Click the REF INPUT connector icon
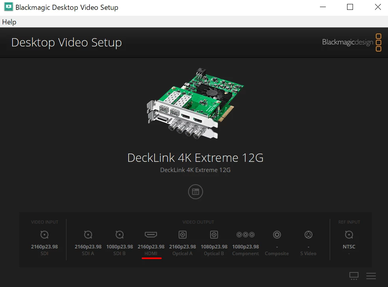The image size is (388, 287). tap(349, 235)
